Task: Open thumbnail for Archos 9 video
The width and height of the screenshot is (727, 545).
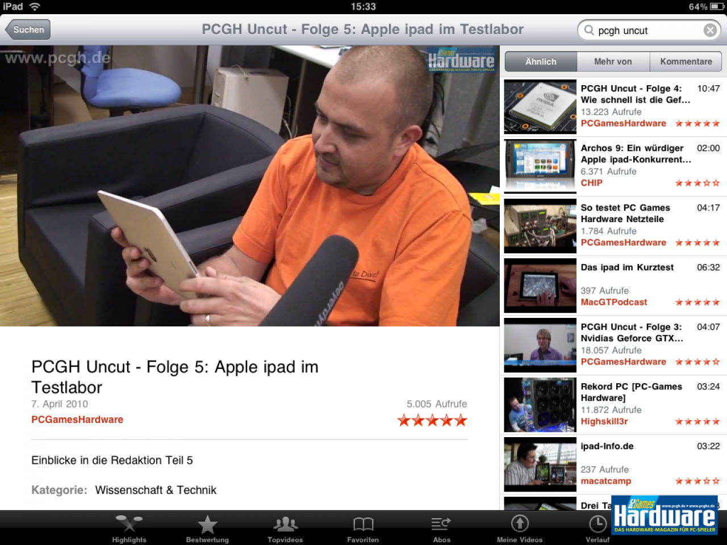Action: tap(540, 166)
